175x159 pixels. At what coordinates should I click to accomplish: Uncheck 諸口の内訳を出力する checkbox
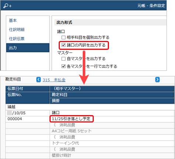[x=64, y=45]
